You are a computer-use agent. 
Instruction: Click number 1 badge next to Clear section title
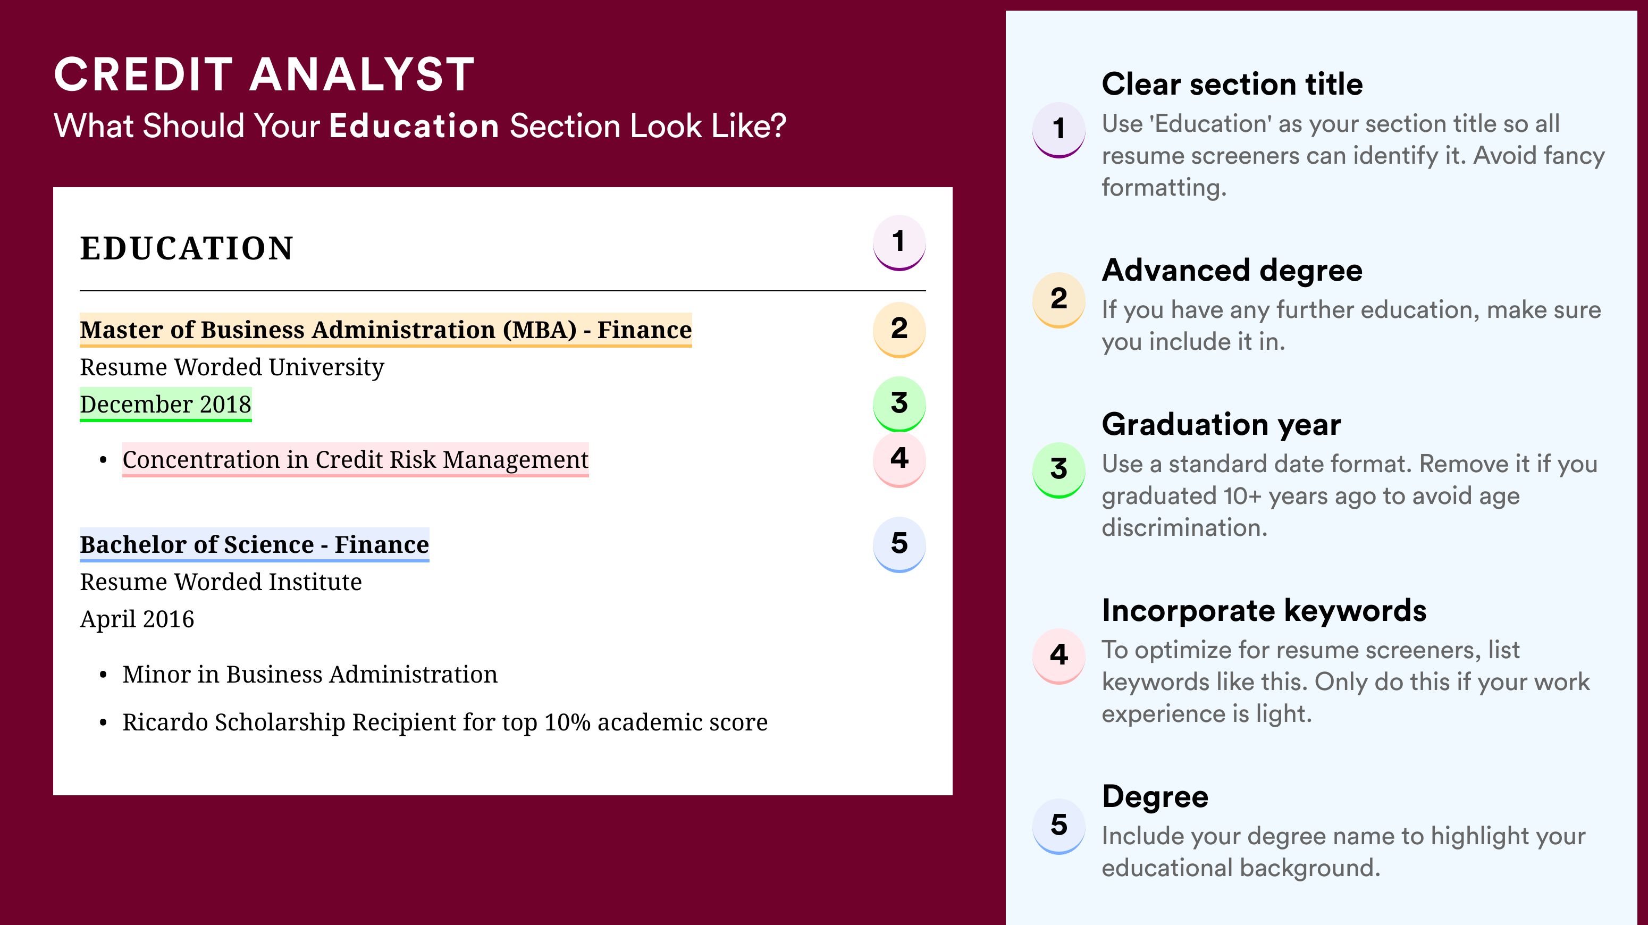point(1058,130)
